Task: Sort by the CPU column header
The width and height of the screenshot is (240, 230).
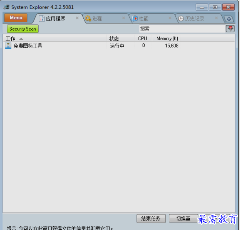Action: click(x=143, y=39)
